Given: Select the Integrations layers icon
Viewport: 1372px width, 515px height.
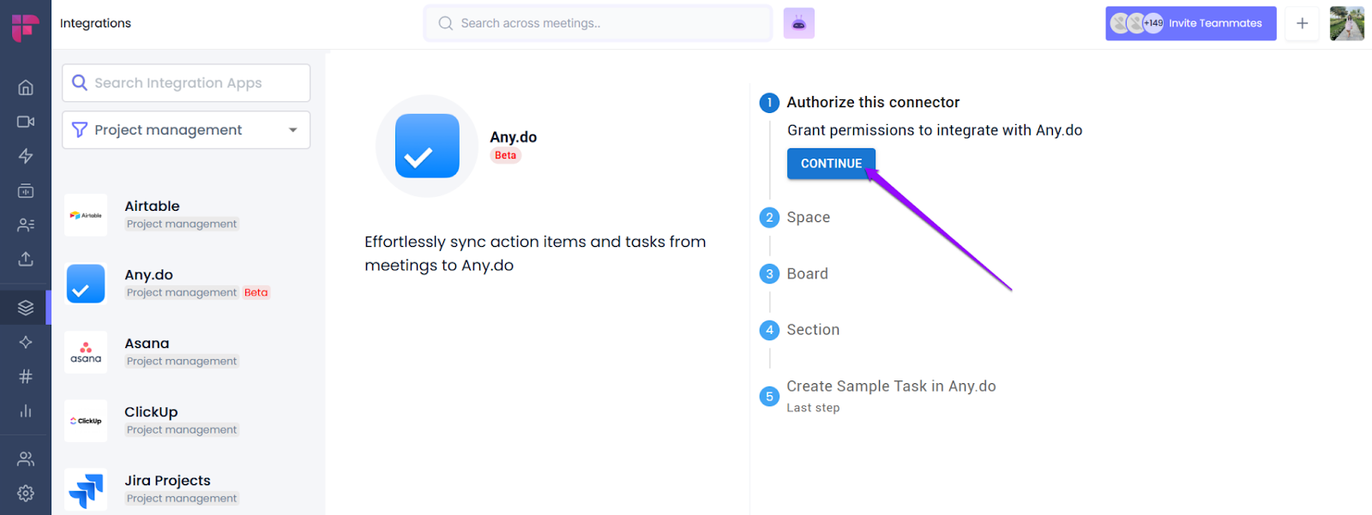Looking at the screenshot, I should (x=26, y=308).
